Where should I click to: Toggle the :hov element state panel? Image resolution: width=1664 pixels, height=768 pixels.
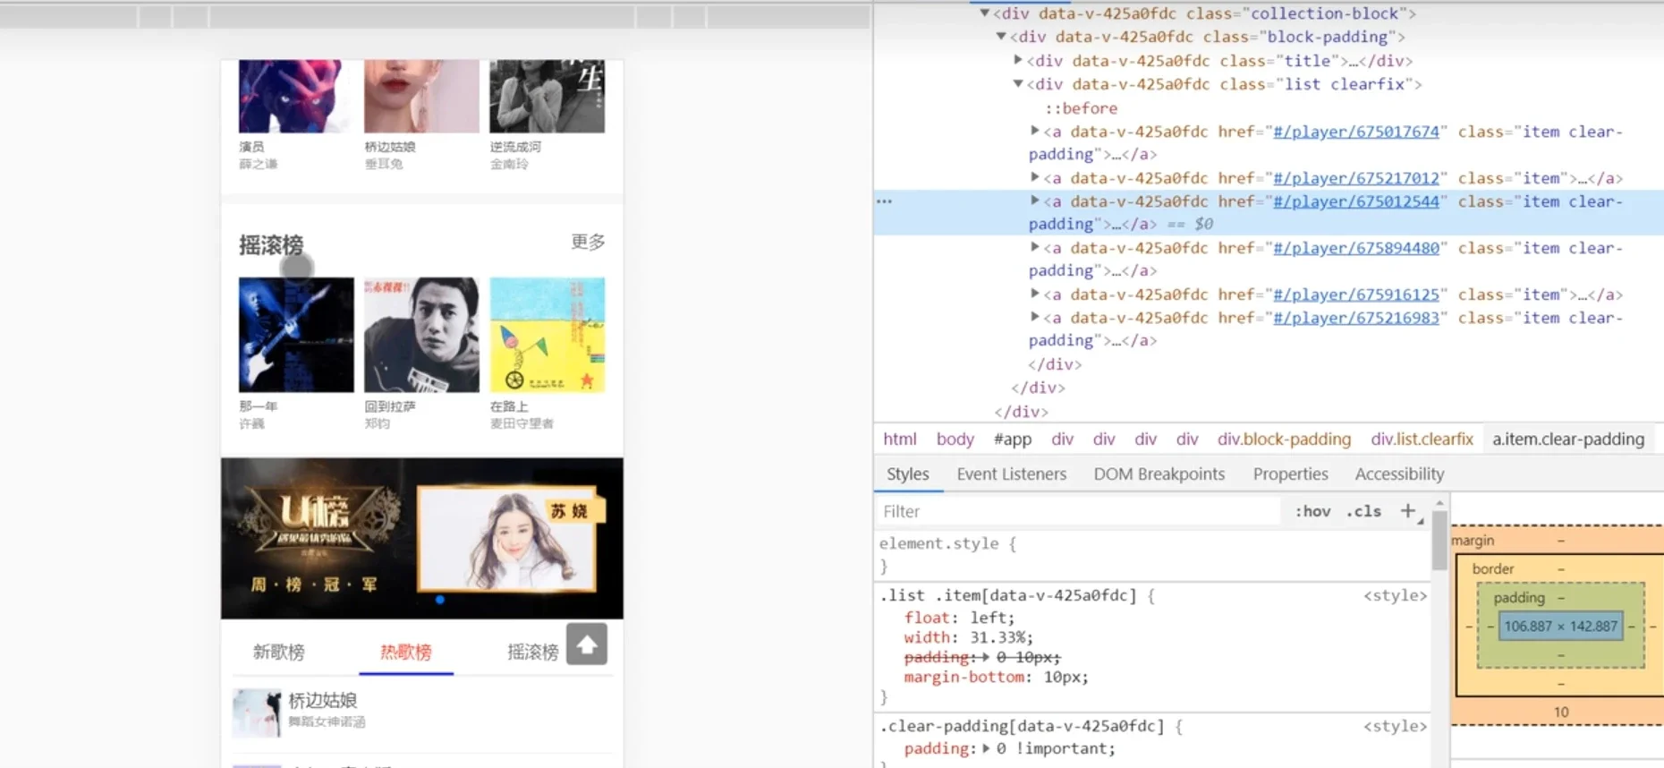[1312, 511]
